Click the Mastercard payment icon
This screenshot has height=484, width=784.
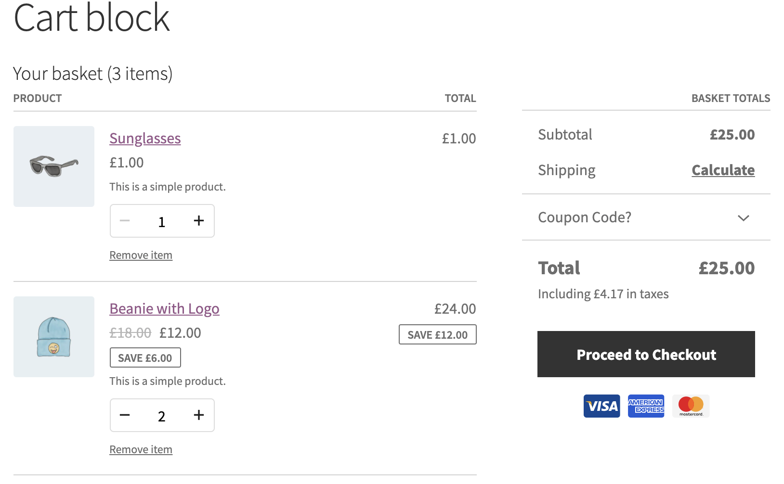tap(691, 406)
